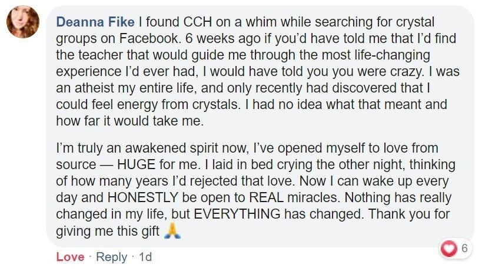View the reaction count of 6
Image resolution: width=482 pixels, height=274 pixels.
[464, 248]
